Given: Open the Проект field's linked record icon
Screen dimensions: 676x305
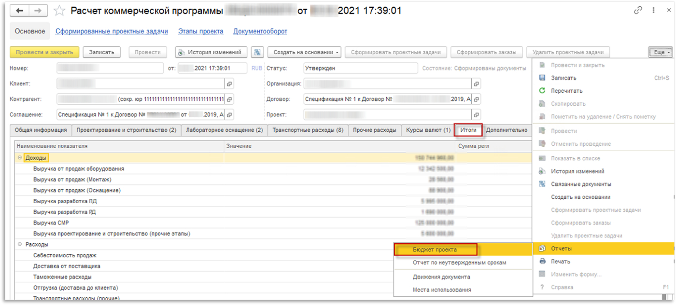Looking at the screenshot, I should tap(477, 115).
